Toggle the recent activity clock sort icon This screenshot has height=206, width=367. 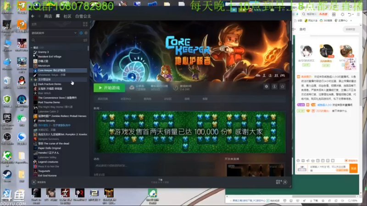(81, 33)
